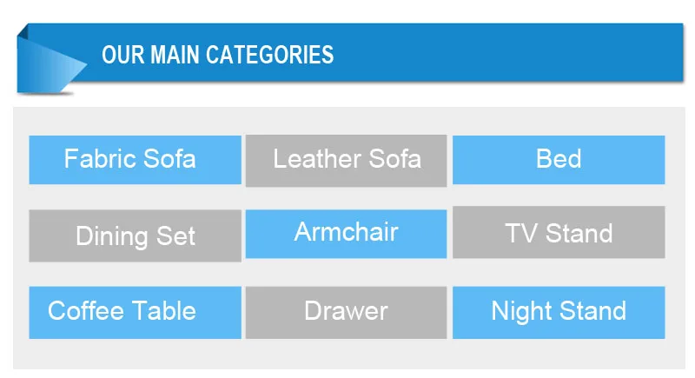This screenshot has height=378, width=695.
Task: Select the Coffee Table category
Action: coord(135,312)
